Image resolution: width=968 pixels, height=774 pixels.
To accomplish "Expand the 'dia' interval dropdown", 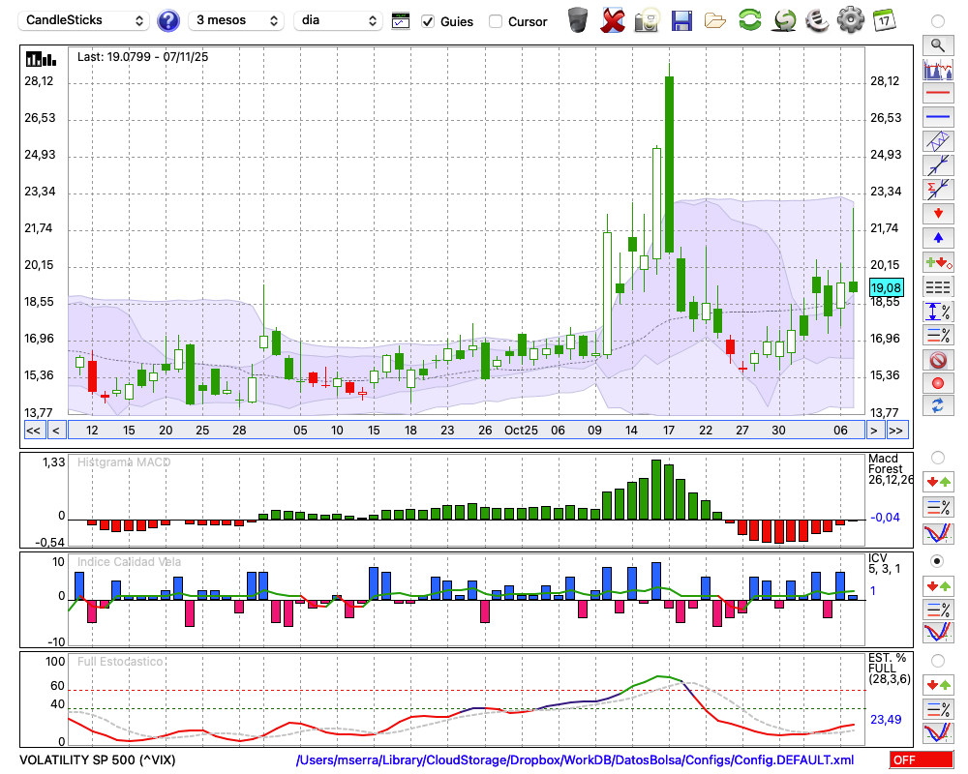I will pyautogui.click(x=340, y=20).
